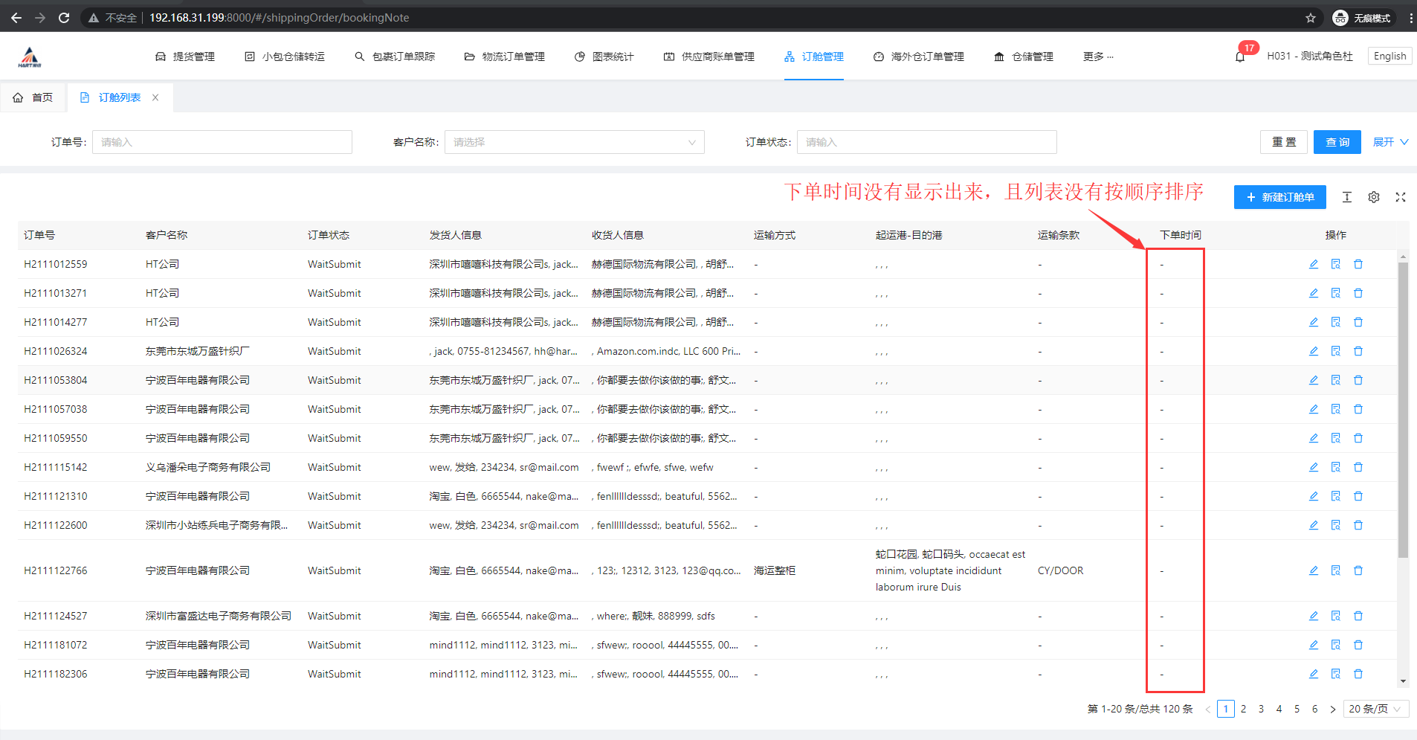Switch to the 首页 tab
Image resolution: width=1417 pixels, height=740 pixels.
click(34, 97)
